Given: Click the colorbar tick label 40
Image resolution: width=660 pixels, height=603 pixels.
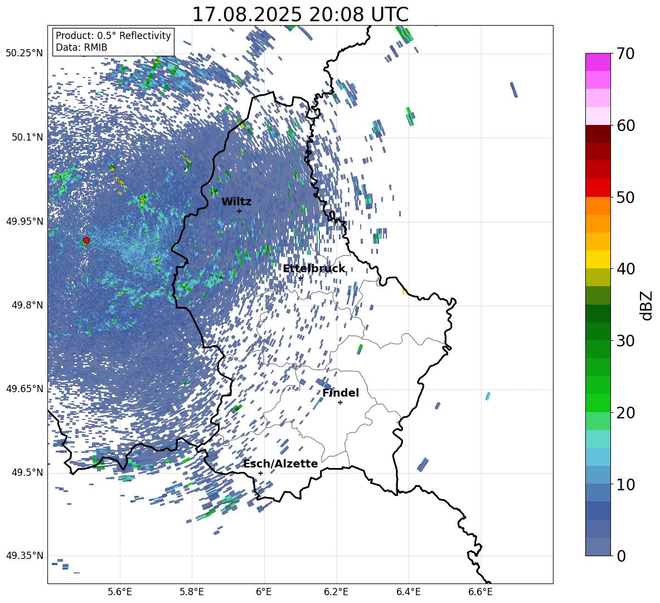Looking at the screenshot, I should 625,269.
